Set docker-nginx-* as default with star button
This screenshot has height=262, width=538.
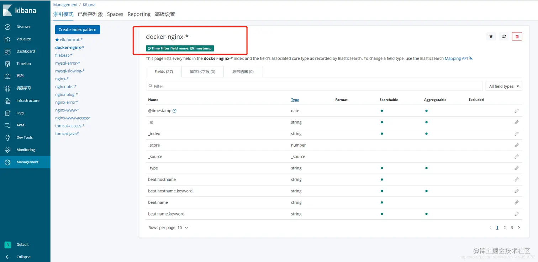click(x=491, y=36)
